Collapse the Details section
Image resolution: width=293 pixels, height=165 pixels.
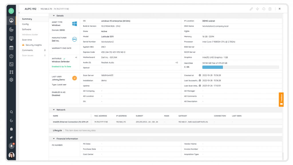[54, 16]
